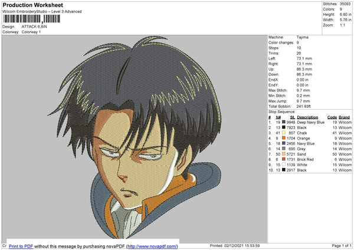
Task: Click the 'Colorway 1' value
Action: tap(31, 32)
